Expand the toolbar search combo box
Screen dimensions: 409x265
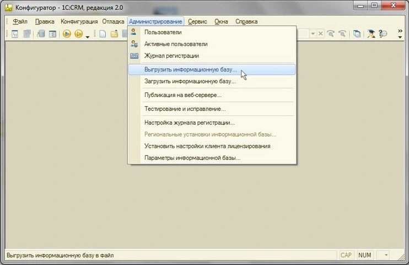click(x=313, y=34)
